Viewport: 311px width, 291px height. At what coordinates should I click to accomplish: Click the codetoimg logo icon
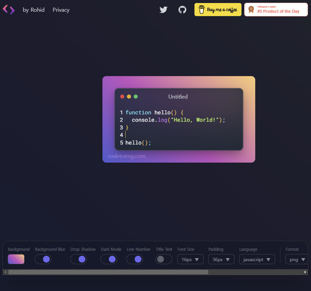8,9
